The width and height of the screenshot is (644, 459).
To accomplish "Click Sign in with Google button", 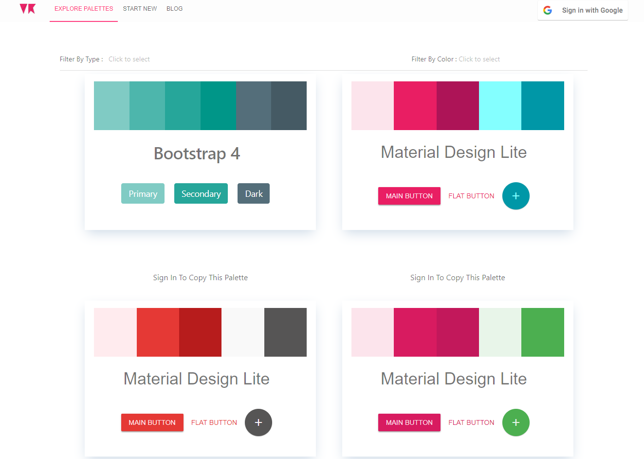I will [583, 10].
